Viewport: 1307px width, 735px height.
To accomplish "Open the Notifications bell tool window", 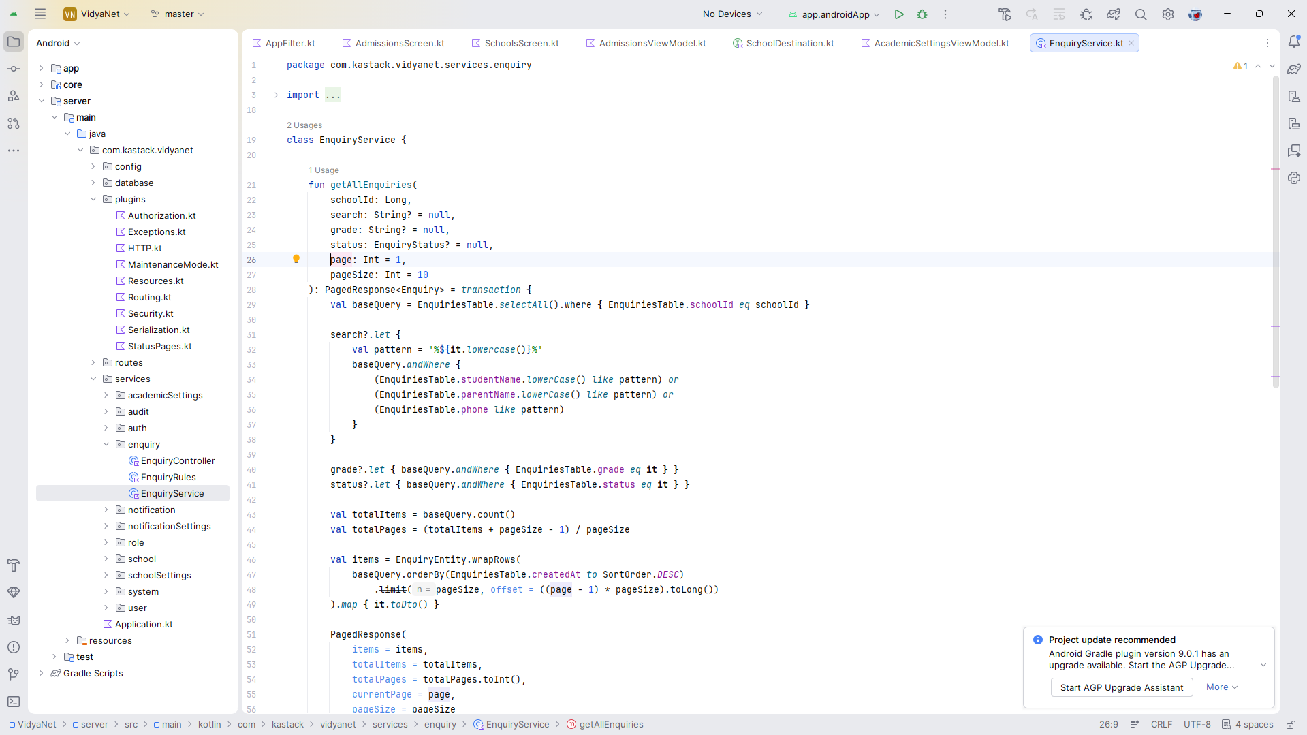I will click(1294, 42).
